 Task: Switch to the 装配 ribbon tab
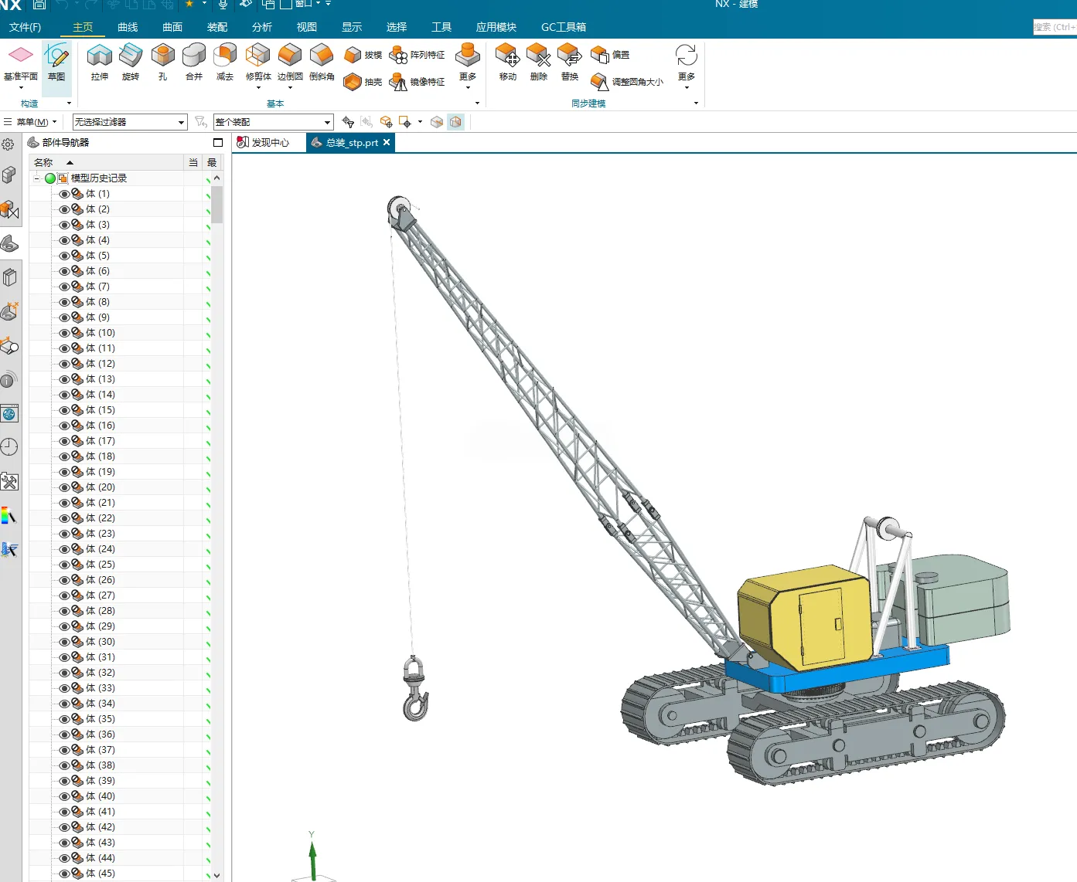coord(217,27)
